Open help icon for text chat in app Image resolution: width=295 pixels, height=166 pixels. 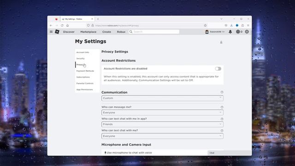point(222,119)
